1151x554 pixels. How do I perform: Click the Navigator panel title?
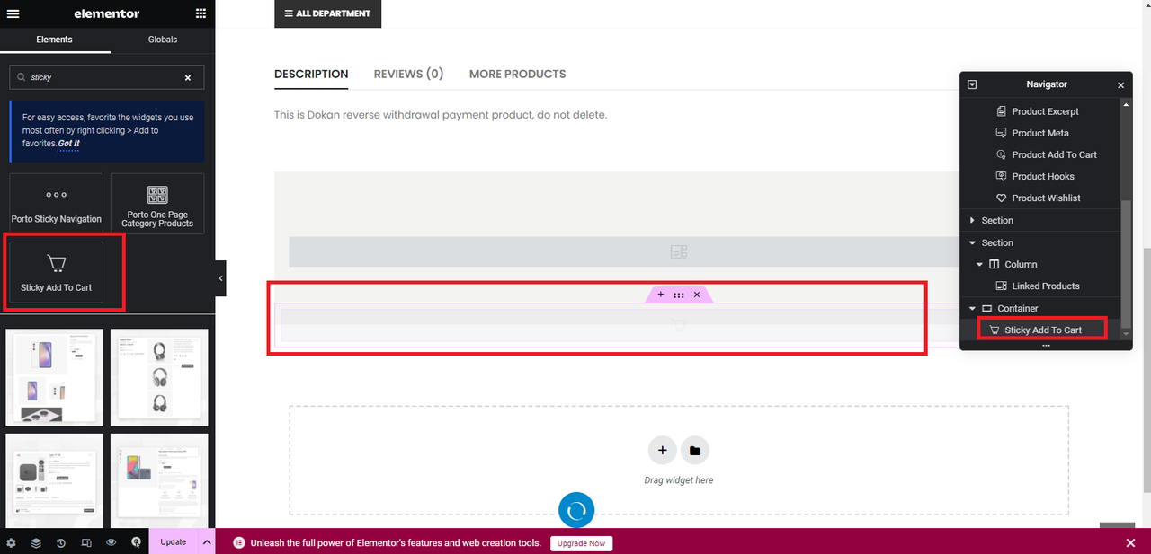click(x=1047, y=84)
